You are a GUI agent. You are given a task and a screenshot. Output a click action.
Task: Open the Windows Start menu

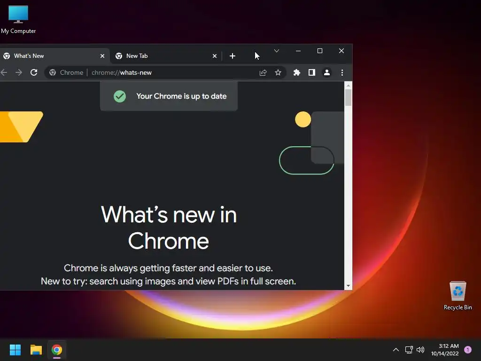[x=15, y=350]
